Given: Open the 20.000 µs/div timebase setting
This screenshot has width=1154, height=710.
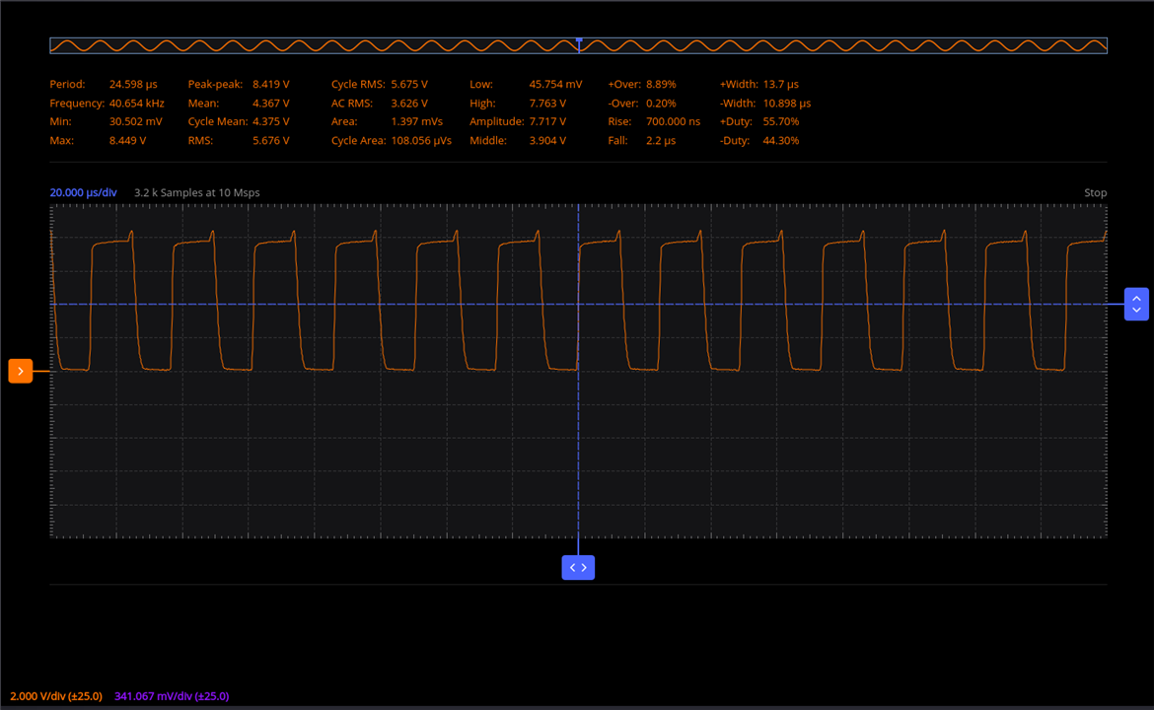Looking at the screenshot, I should [x=83, y=193].
